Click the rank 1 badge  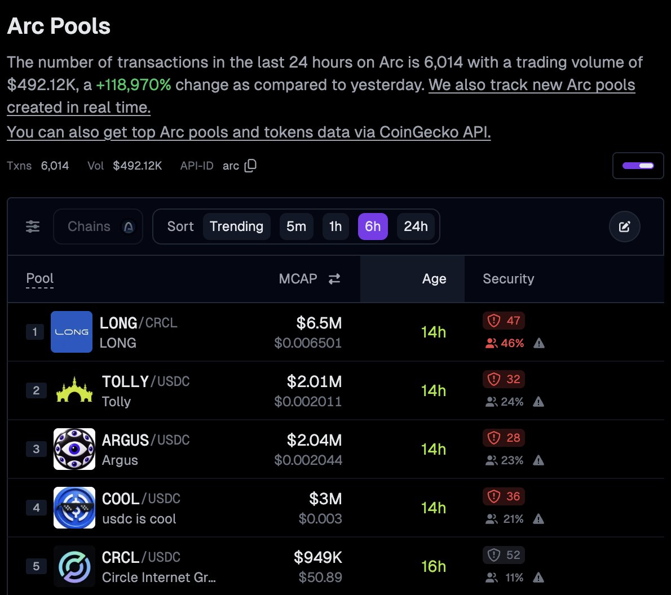click(34, 331)
